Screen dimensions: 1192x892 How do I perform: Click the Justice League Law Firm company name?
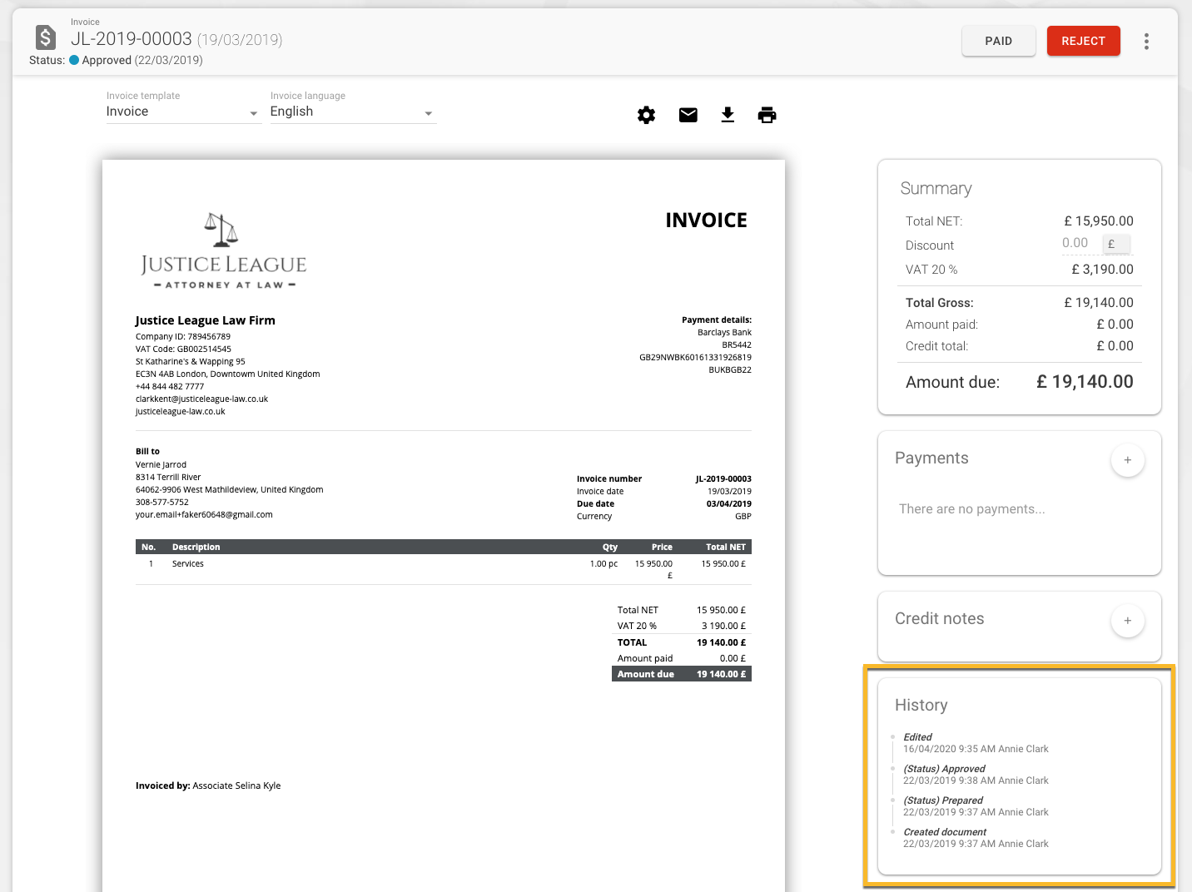(x=205, y=320)
